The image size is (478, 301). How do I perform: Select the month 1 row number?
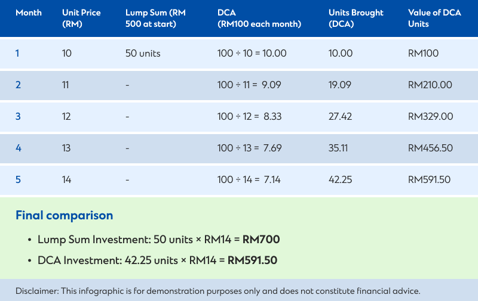click(x=17, y=53)
